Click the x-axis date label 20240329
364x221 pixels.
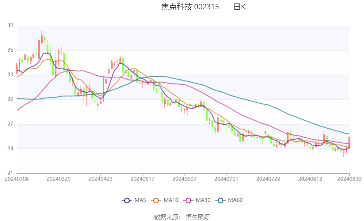coord(59,179)
